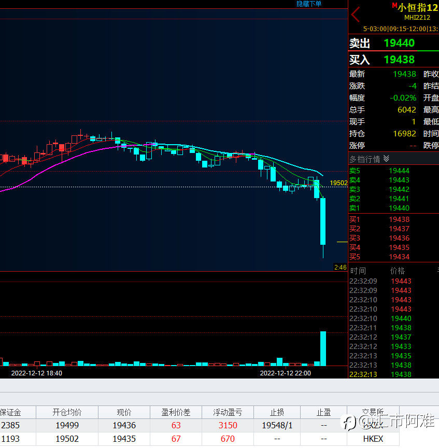Select the 买1 19438 bid row

coord(393,219)
